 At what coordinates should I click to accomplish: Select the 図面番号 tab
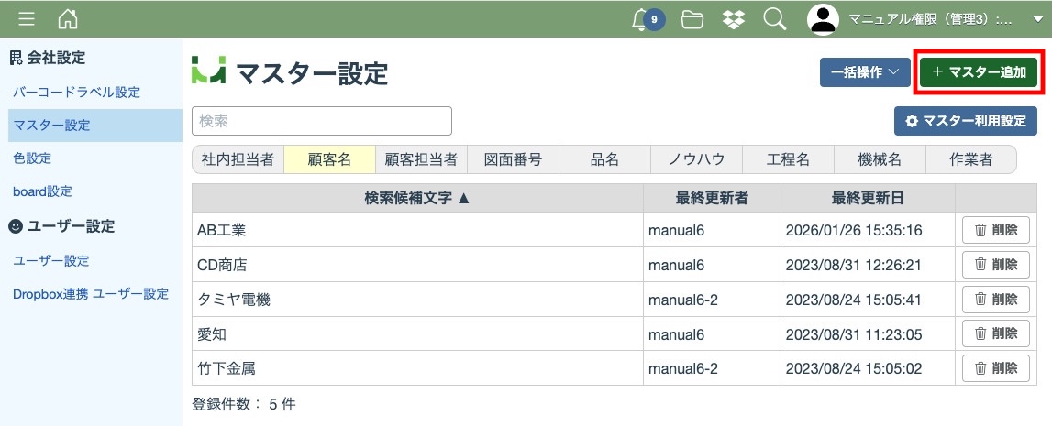[513, 159]
